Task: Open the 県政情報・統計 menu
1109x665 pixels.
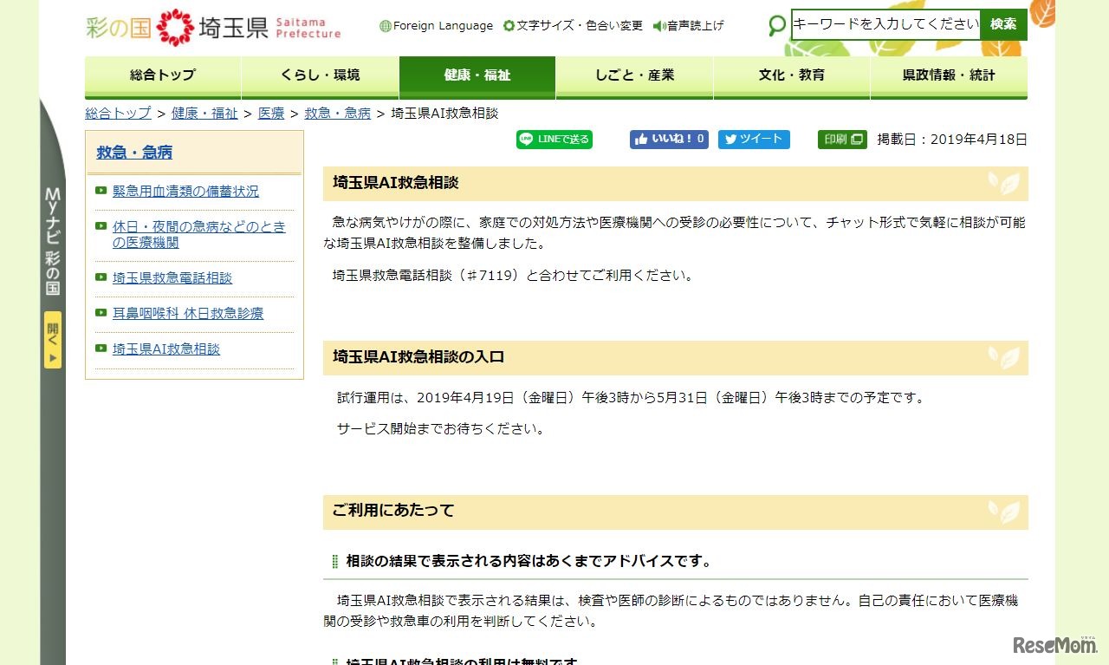Action: (x=949, y=77)
